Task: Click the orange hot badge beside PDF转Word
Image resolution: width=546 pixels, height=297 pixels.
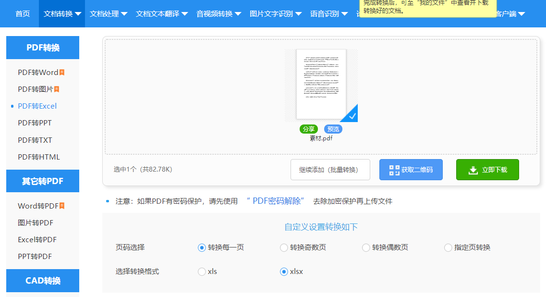Action: coord(61,72)
